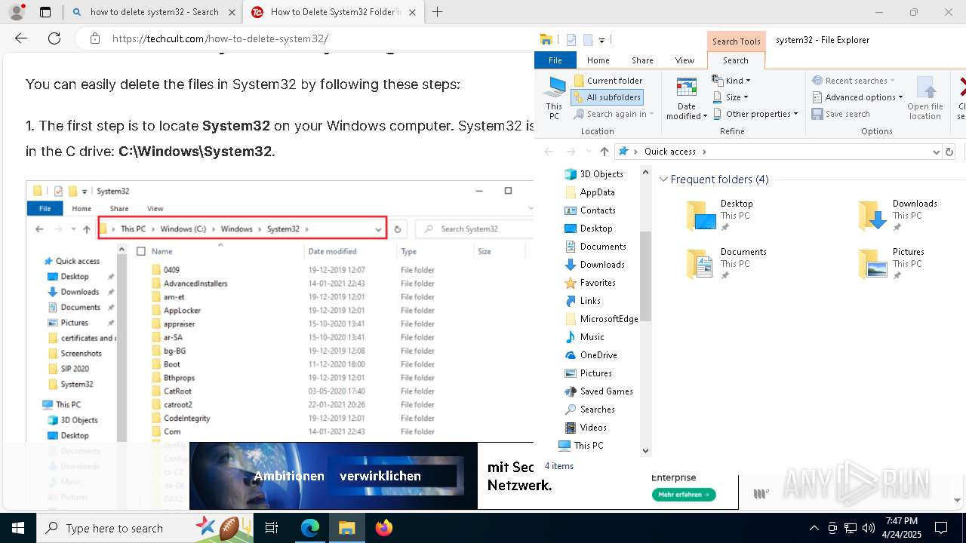Open Date modified filter dropdown
This screenshot has height=543, width=966.
pos(687,98)
